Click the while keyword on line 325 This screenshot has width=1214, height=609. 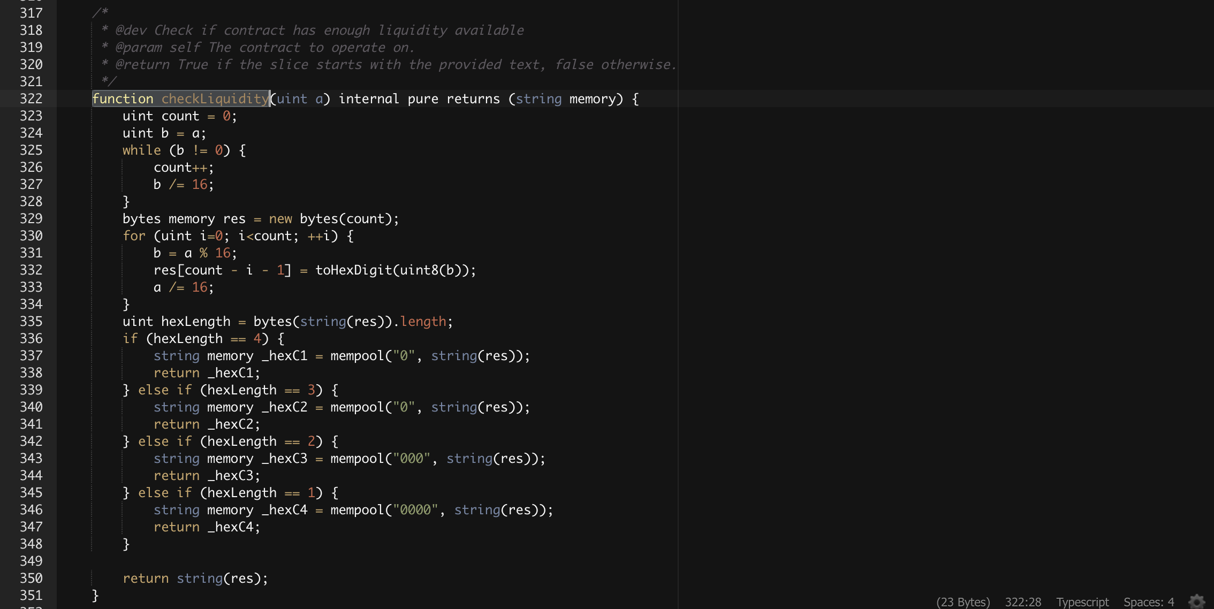[x=141, y=150]
